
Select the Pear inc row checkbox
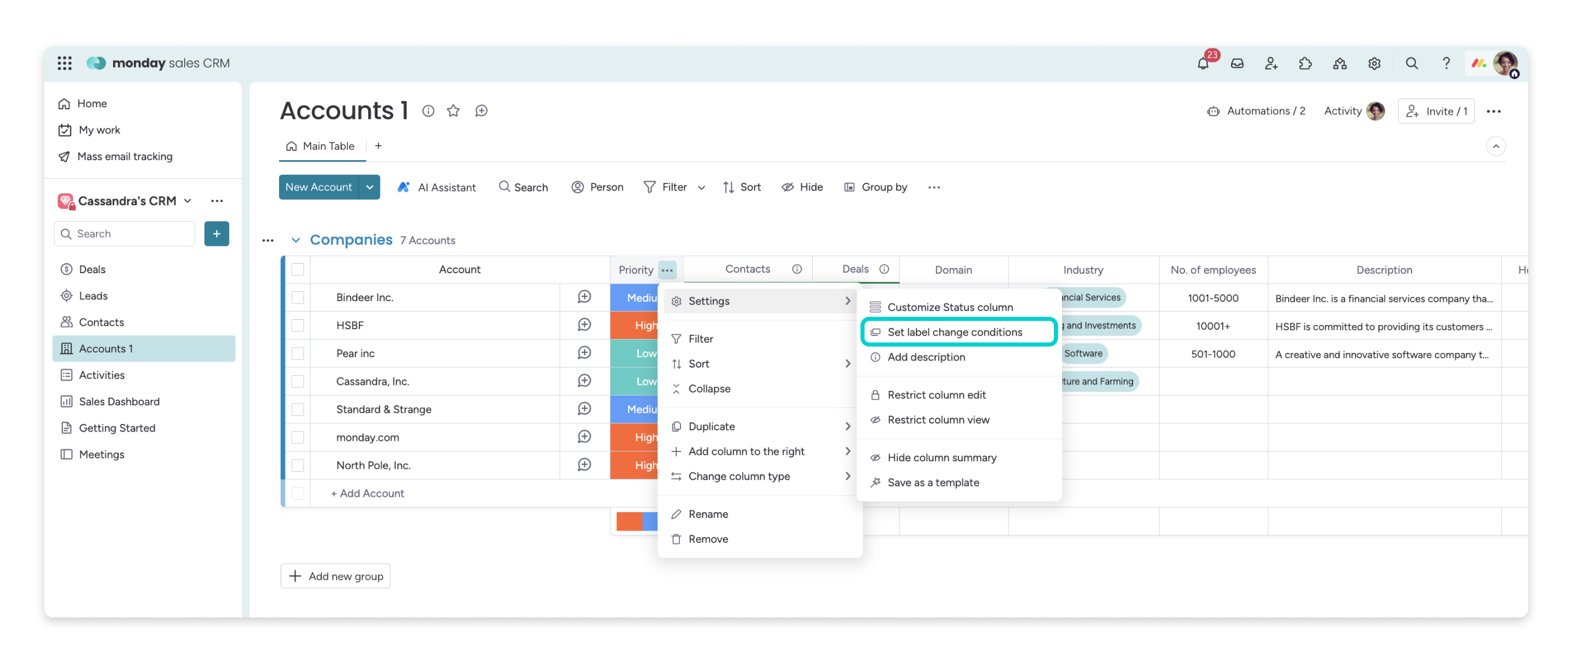(298, 354)
